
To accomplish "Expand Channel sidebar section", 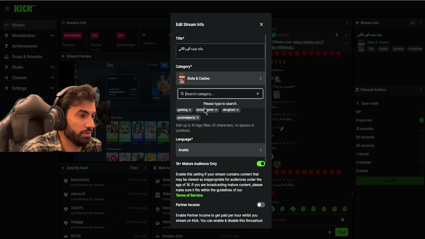I will [x=52, y=78].
